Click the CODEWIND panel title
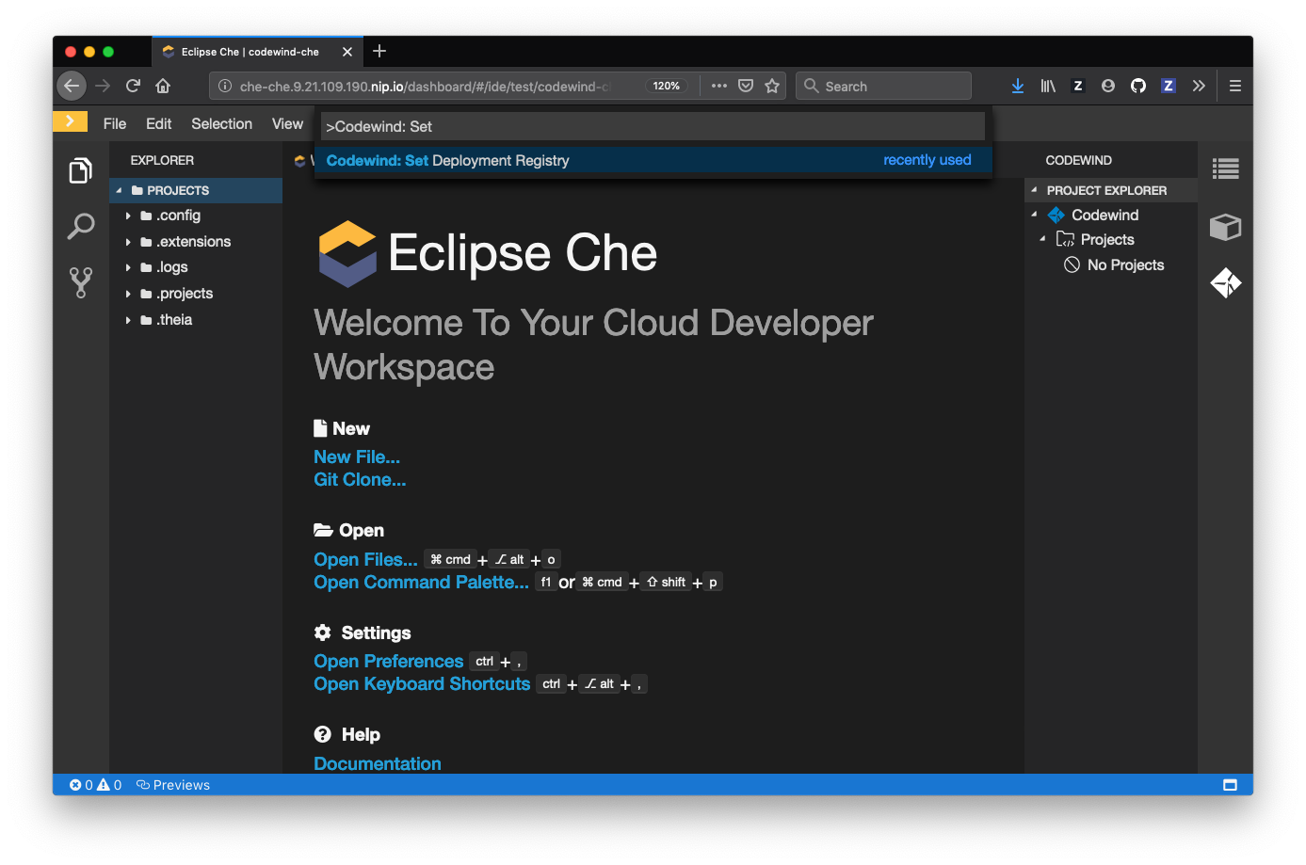 coord(1078,160)
